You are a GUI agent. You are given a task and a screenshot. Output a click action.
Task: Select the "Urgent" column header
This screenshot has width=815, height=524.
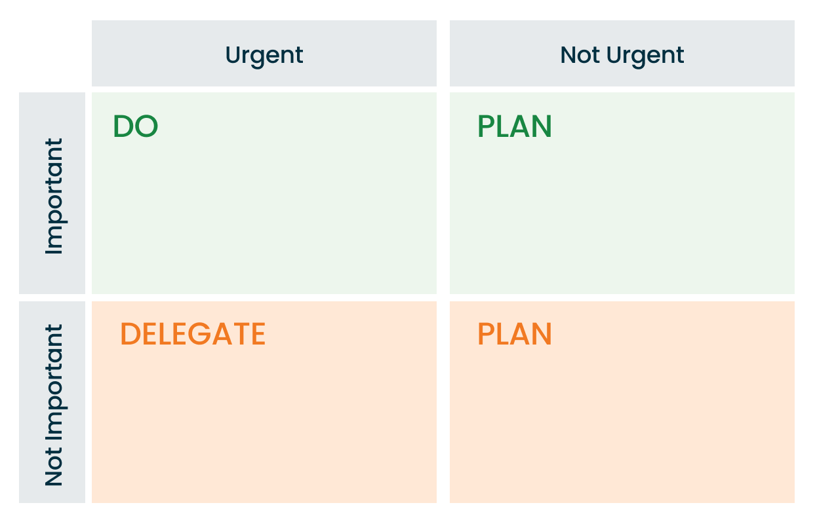click(x=264, y=54)
